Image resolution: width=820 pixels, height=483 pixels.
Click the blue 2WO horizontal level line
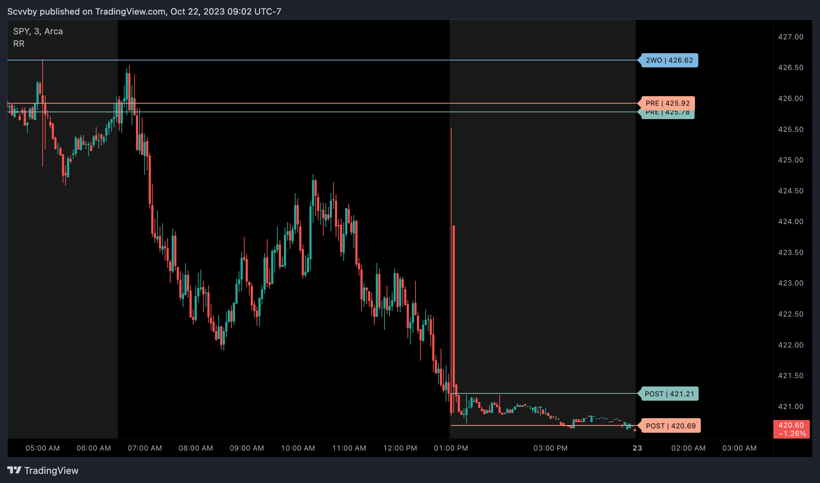click(323, 60)
